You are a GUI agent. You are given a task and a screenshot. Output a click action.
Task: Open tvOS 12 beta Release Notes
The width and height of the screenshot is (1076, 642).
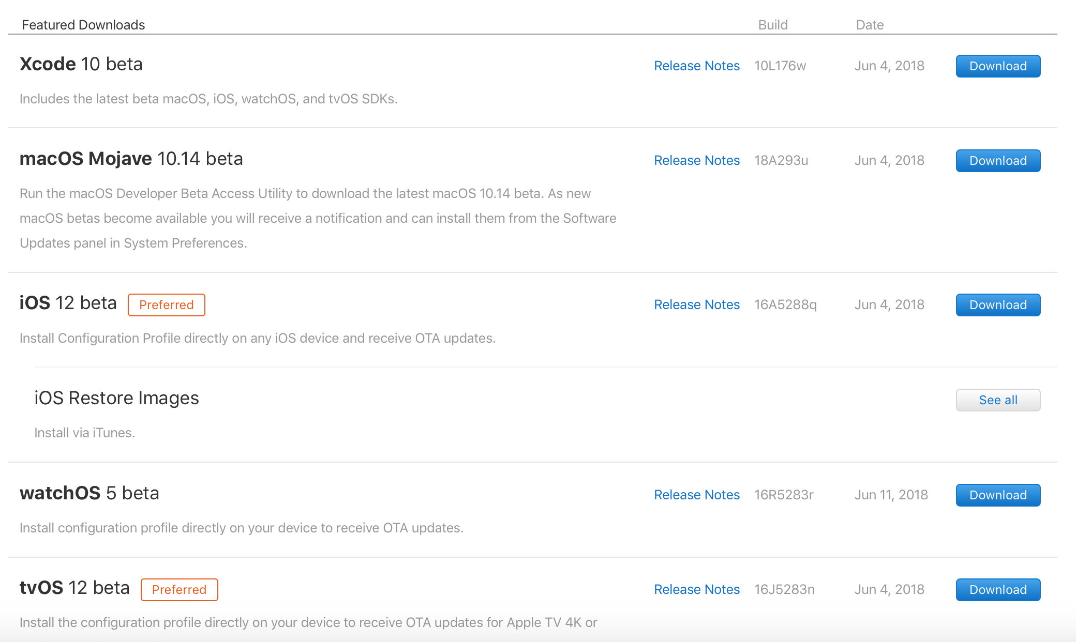point(696,590)
